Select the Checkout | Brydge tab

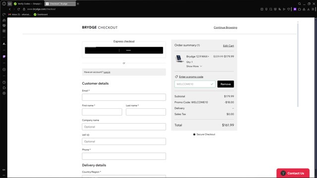tap(60, 3)
